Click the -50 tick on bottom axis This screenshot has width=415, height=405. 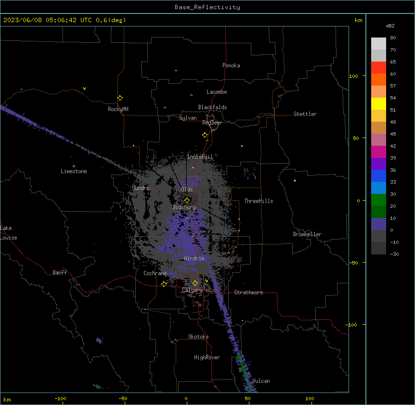pyautogui.click(x=123, y=398)
